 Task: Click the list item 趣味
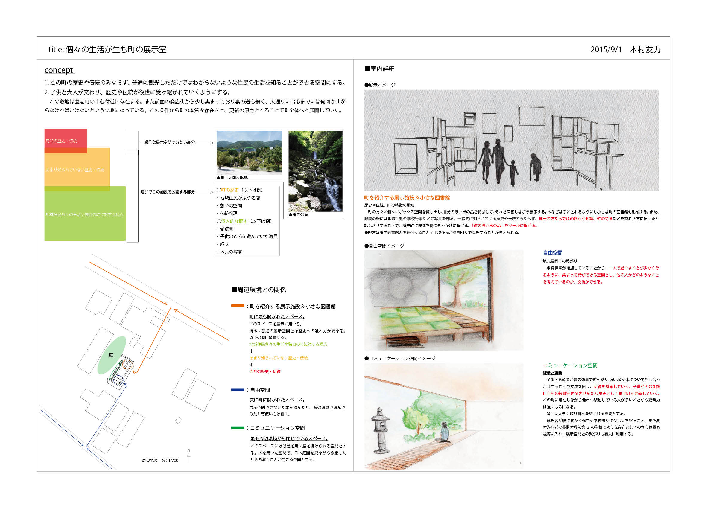(x=224, y=244)
